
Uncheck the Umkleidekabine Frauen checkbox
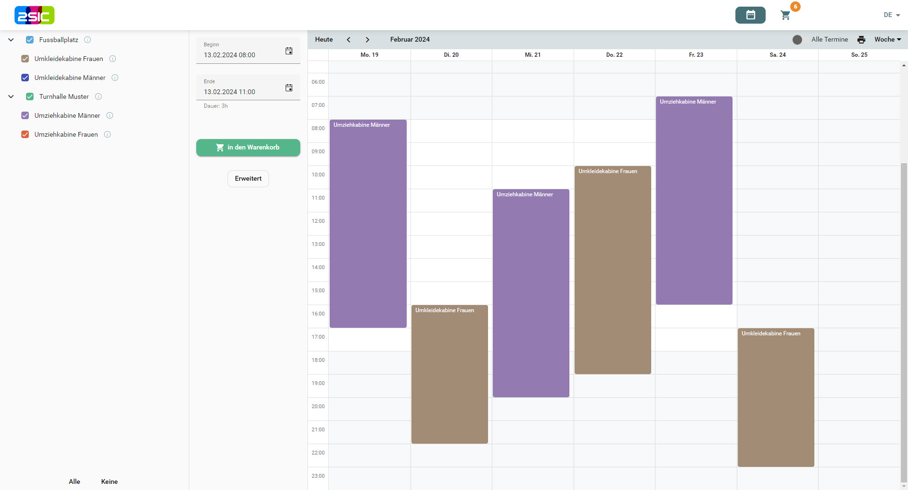pyautogui.click(x=25, y=59)
